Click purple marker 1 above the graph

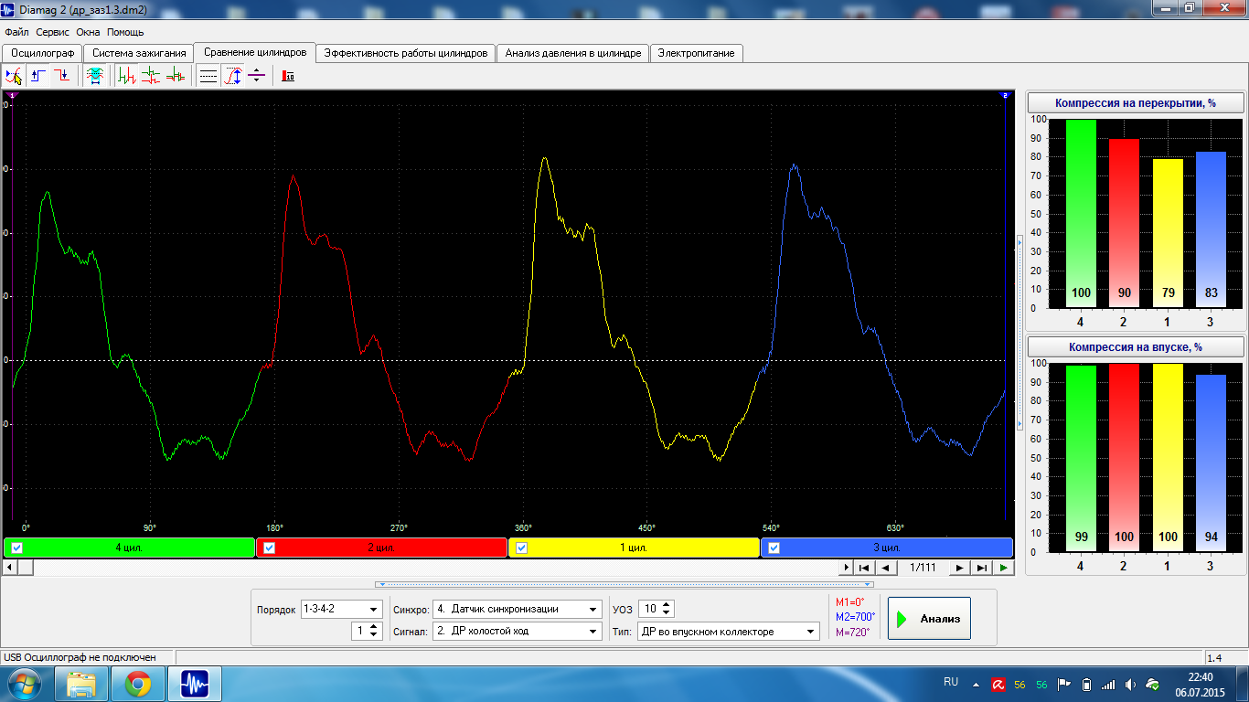(x=12, y=95)
